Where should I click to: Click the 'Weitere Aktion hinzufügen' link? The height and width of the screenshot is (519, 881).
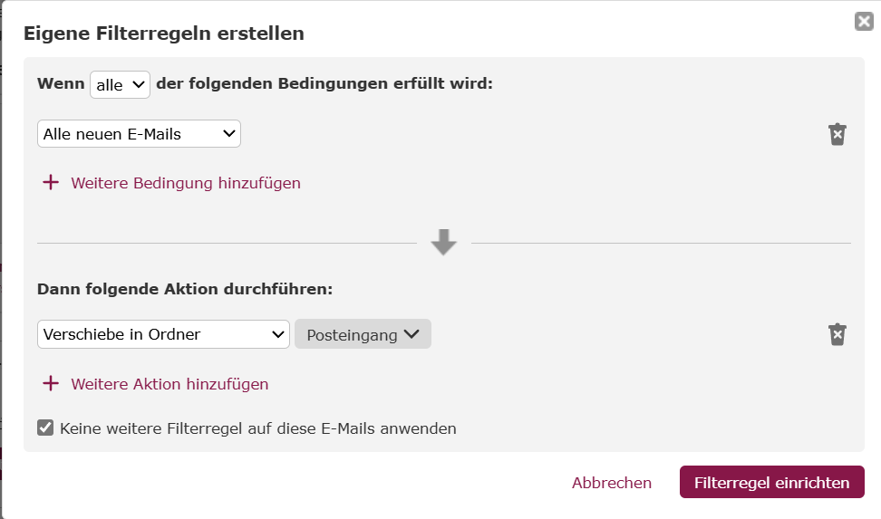click(169, 384)
